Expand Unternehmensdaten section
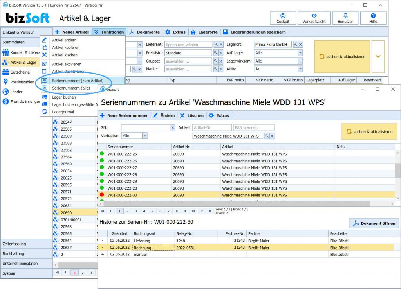 27,263
